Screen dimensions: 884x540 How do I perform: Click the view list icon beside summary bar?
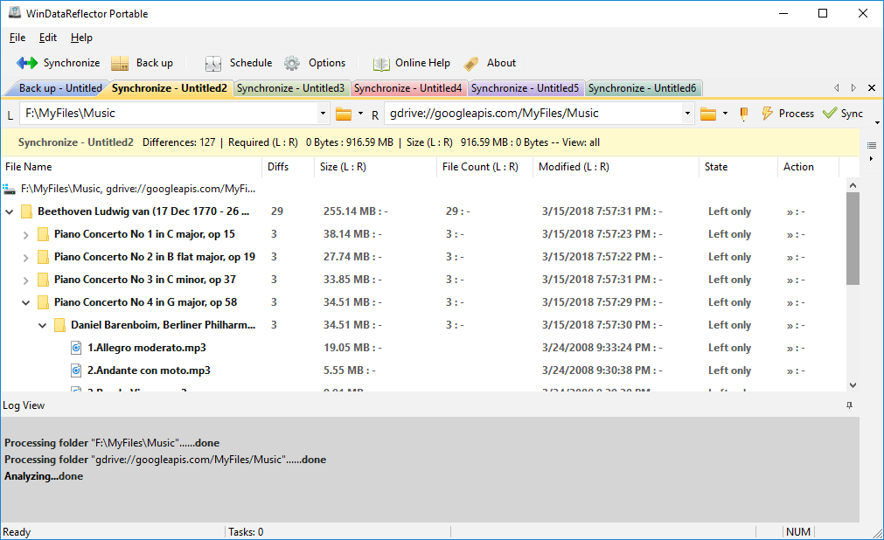tap(872, 145)
